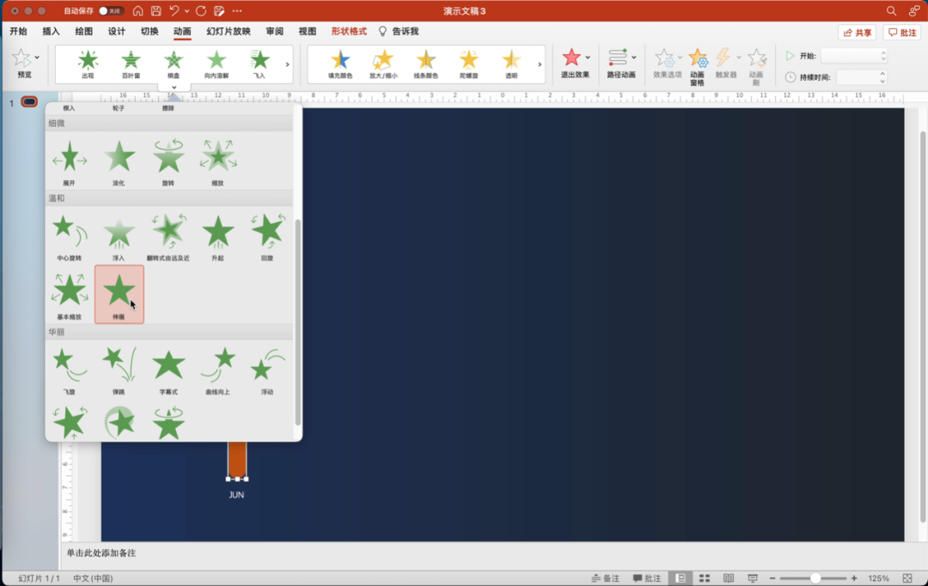928x586 pixels.
Task: Choose the 棋盘 ribbon animation
Action: (x=174, y=64)
